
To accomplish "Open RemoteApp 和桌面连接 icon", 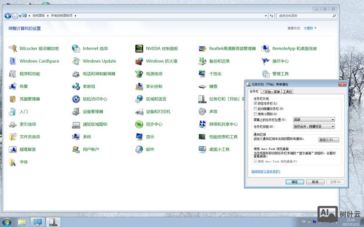I will pos(266,49).
